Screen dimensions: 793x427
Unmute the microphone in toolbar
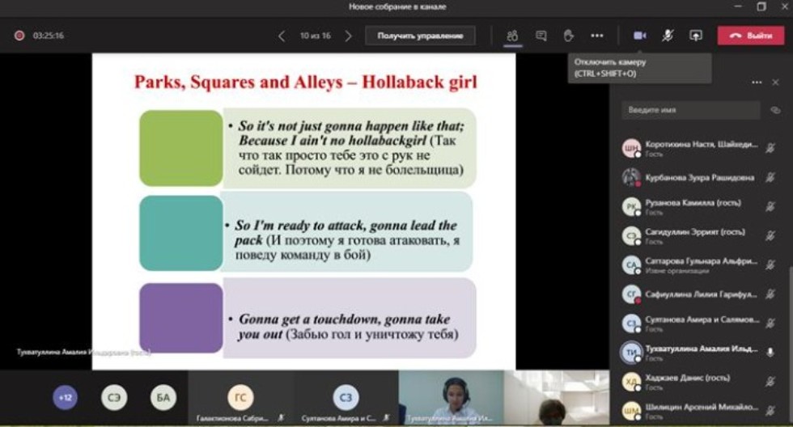pos(668,36)
